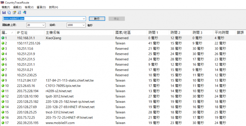The image size is (246, 126).
Task: Click green status icon of hop 14 row
Action: point(3,107)
